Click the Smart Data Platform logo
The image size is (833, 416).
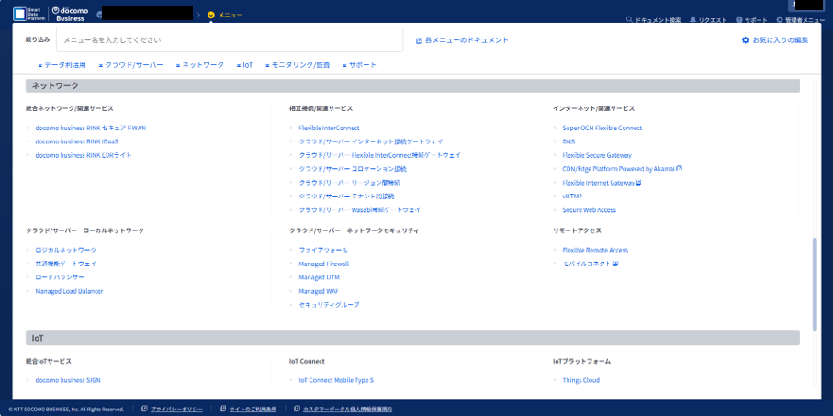tap(29, 15)
